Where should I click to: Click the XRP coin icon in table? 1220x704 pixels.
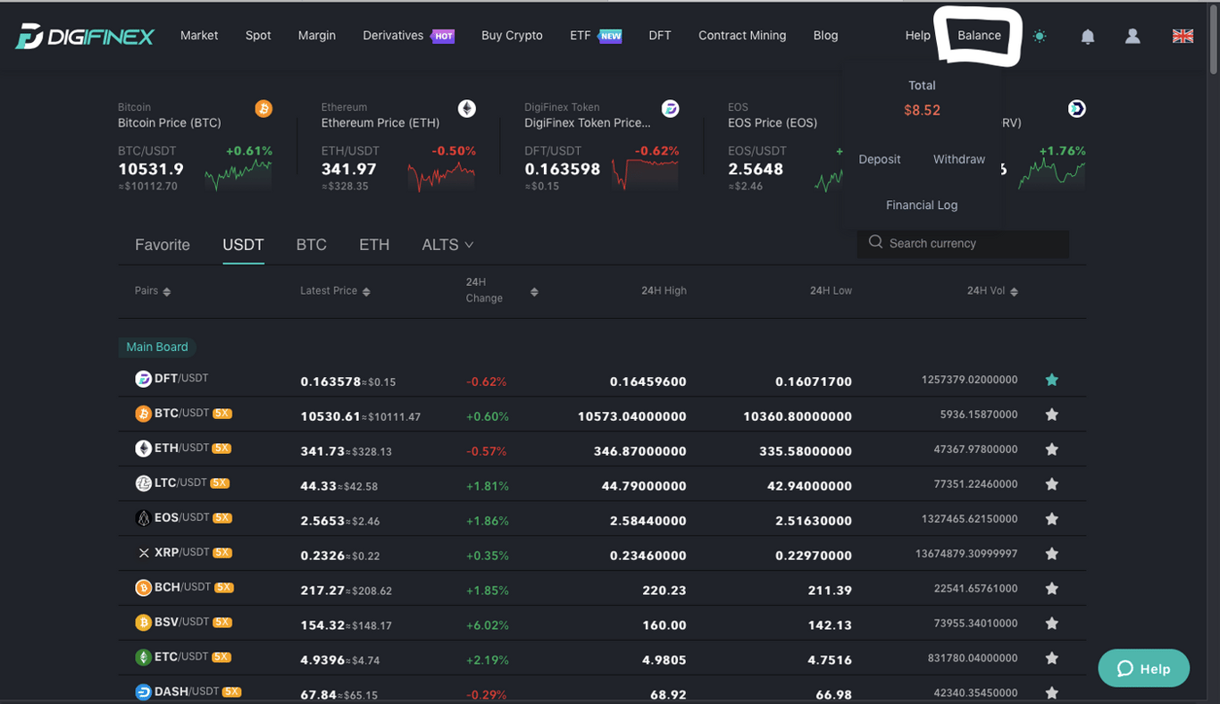pyautogui.click(x=143, y=553)
